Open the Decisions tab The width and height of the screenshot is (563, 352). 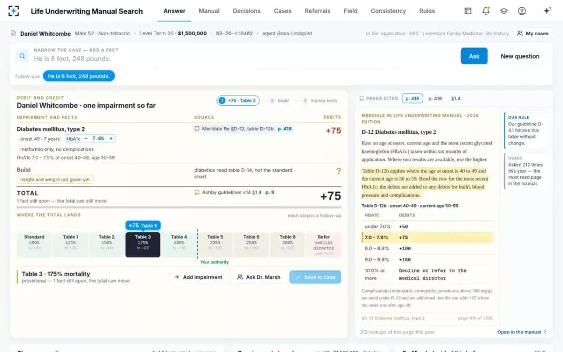(247, 11)
